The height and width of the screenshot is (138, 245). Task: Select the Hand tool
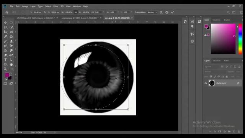point(11,64)
